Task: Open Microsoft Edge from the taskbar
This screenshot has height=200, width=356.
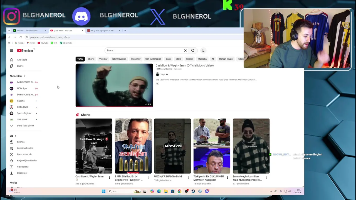Action: point(159,191)
